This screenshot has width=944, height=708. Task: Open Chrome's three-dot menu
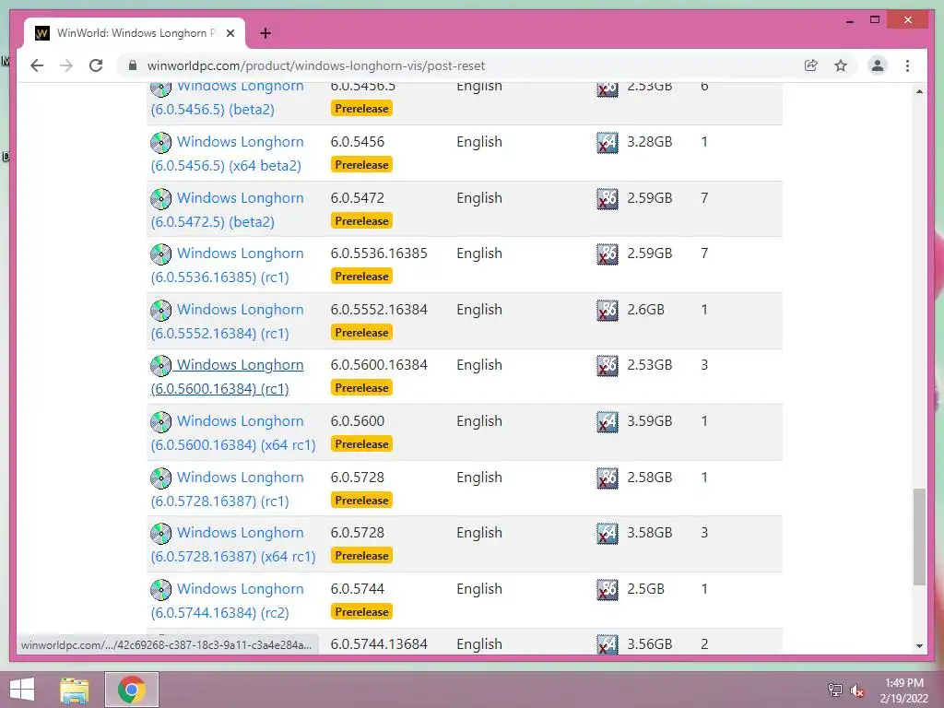tap(907, 65)
